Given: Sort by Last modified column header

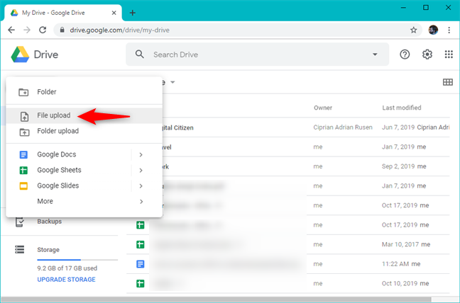Looking at the screenshot, I should pos(401,108).
